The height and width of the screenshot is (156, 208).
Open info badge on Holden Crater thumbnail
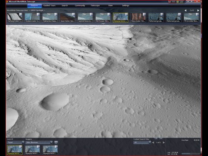[38, 14]
